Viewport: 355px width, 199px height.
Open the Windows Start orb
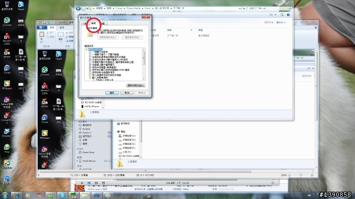(x=5, y=195)
